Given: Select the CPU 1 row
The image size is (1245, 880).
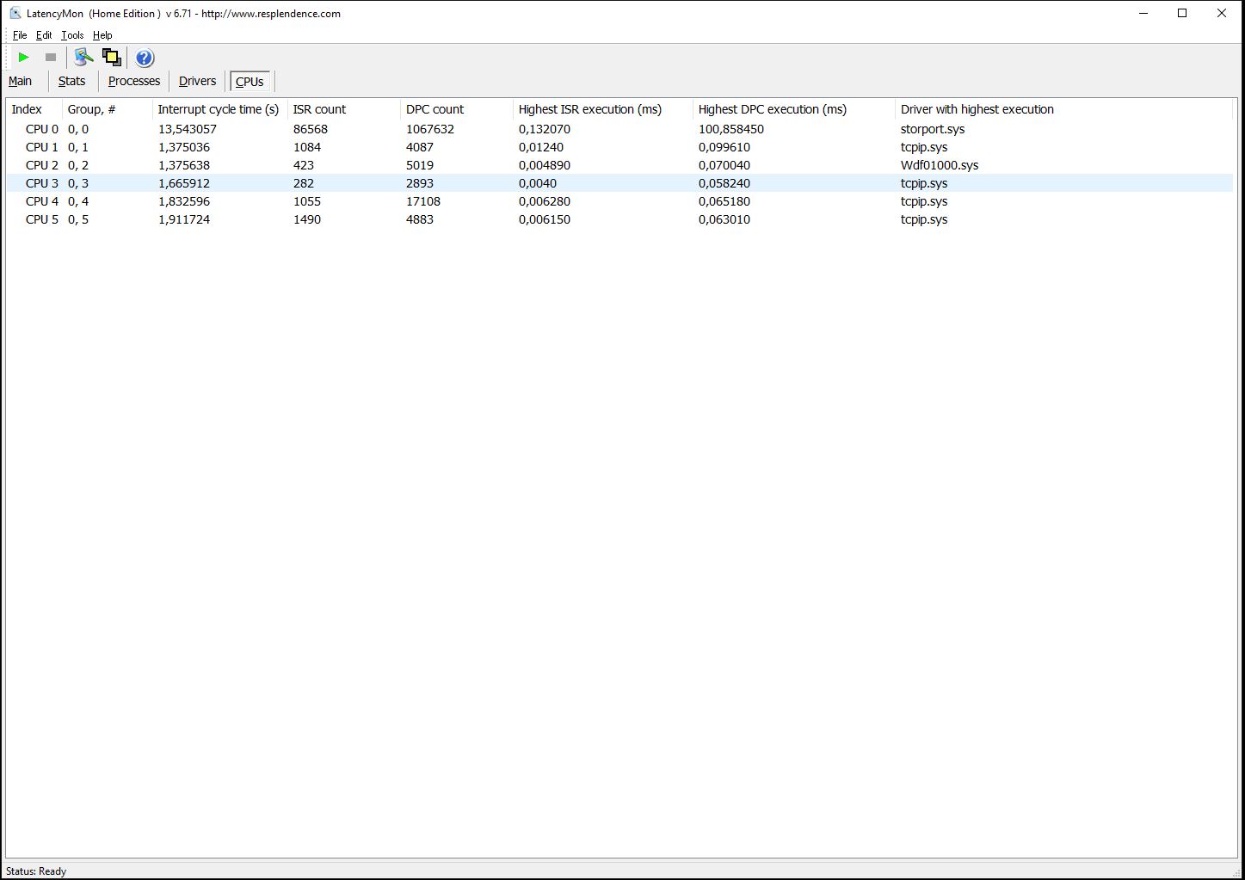Looking at the screenshot, I should tap(619, 147).
